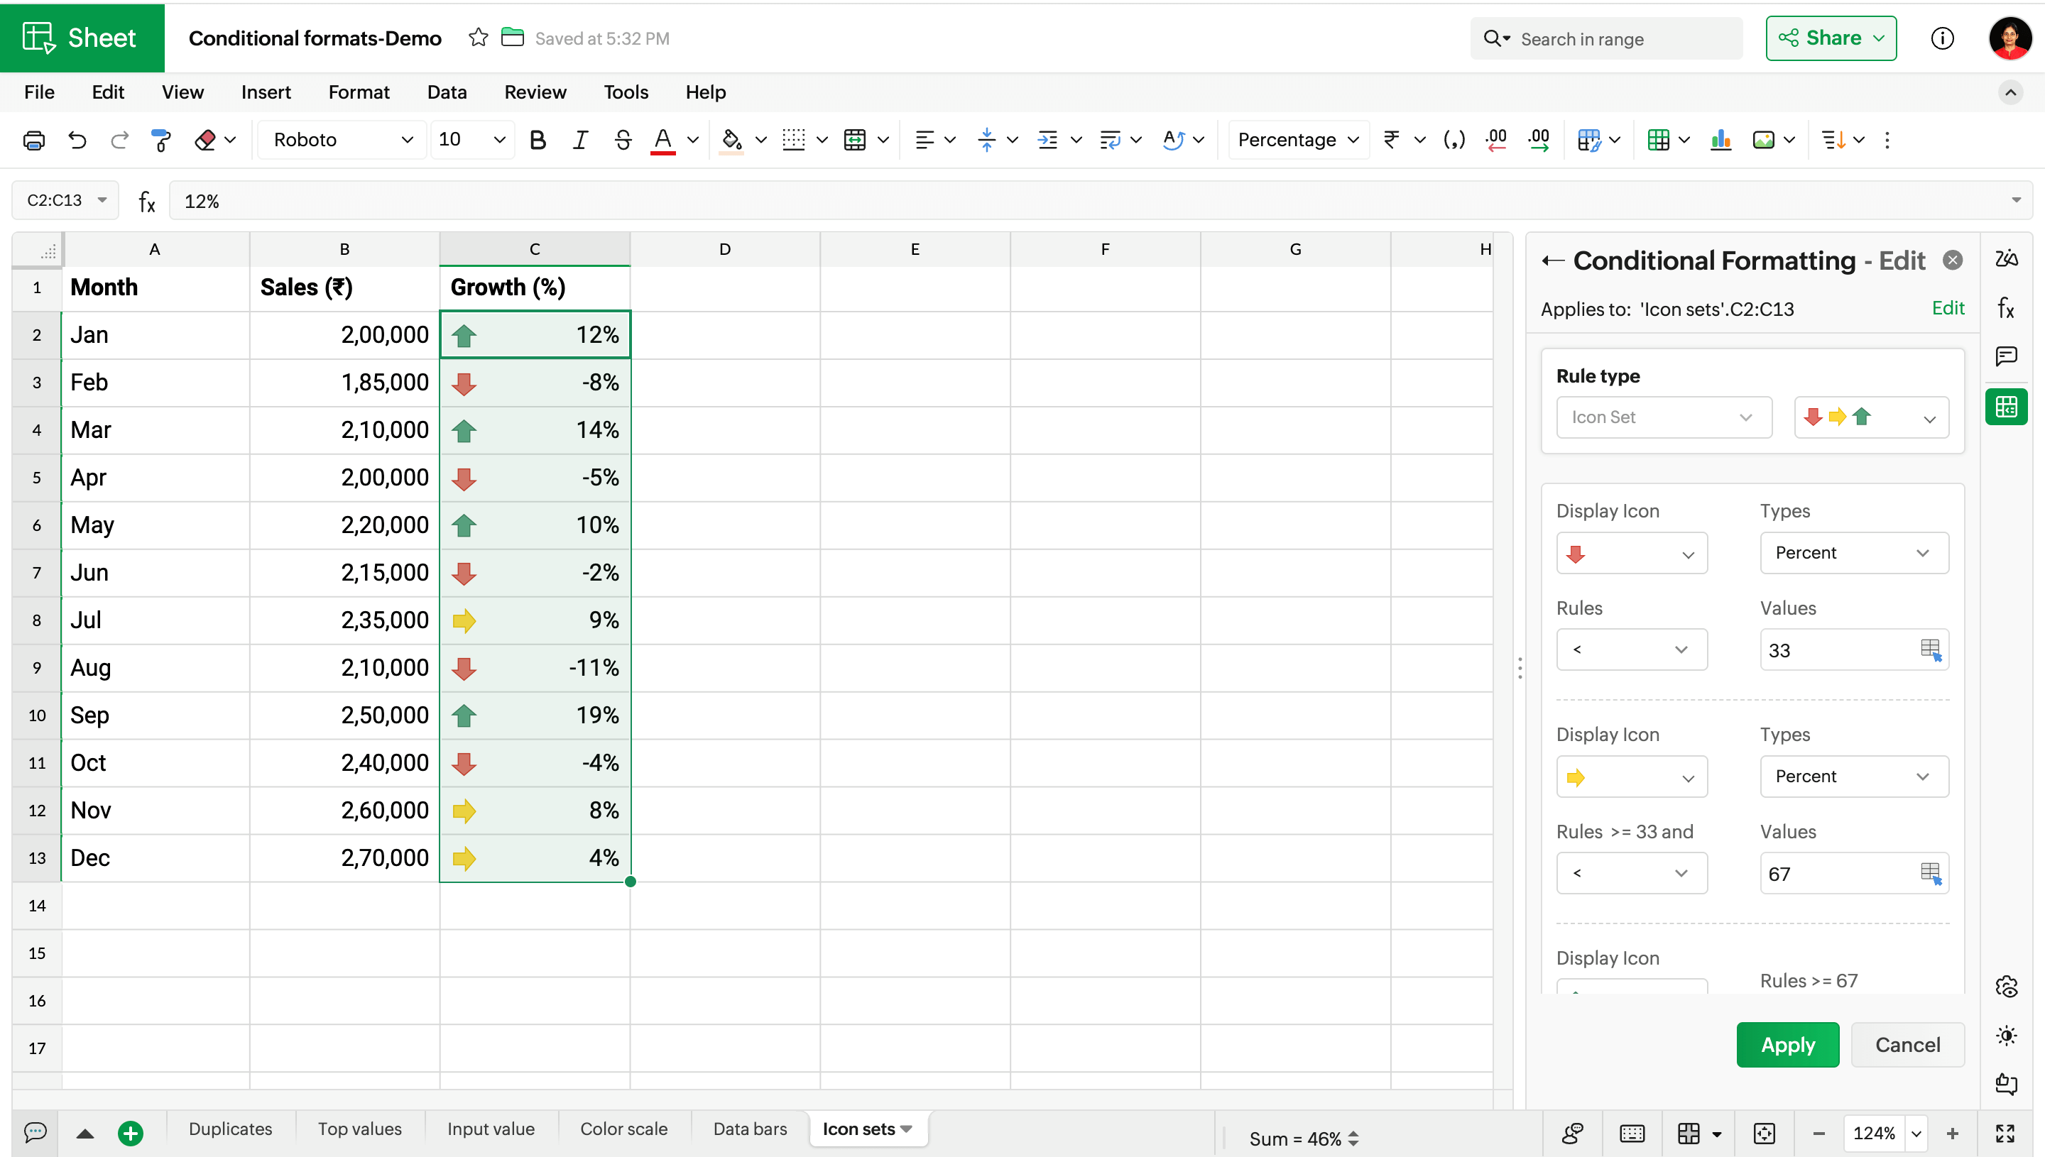Click the insert image icon

(1764, 140)
